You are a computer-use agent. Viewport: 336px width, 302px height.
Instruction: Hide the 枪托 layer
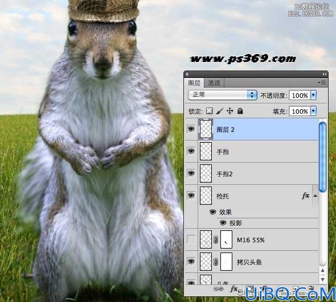191,196
